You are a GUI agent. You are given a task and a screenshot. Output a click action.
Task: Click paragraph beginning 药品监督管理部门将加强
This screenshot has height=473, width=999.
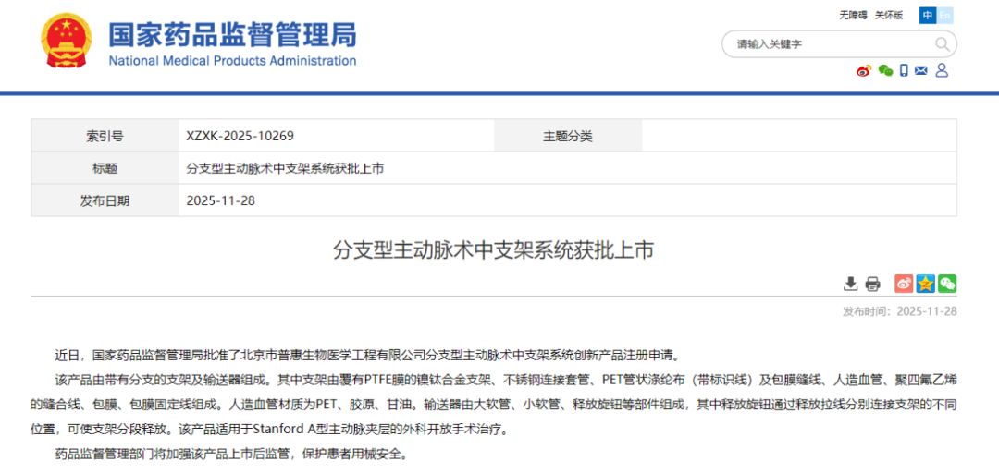[x=230, y=455]
